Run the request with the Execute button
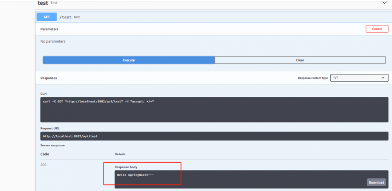This screenshot has width=392, height=191. (129, 60)
